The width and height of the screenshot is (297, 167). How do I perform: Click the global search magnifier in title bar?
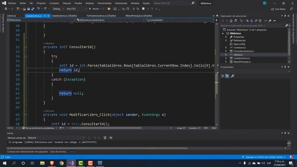click(x=193, y=3)
